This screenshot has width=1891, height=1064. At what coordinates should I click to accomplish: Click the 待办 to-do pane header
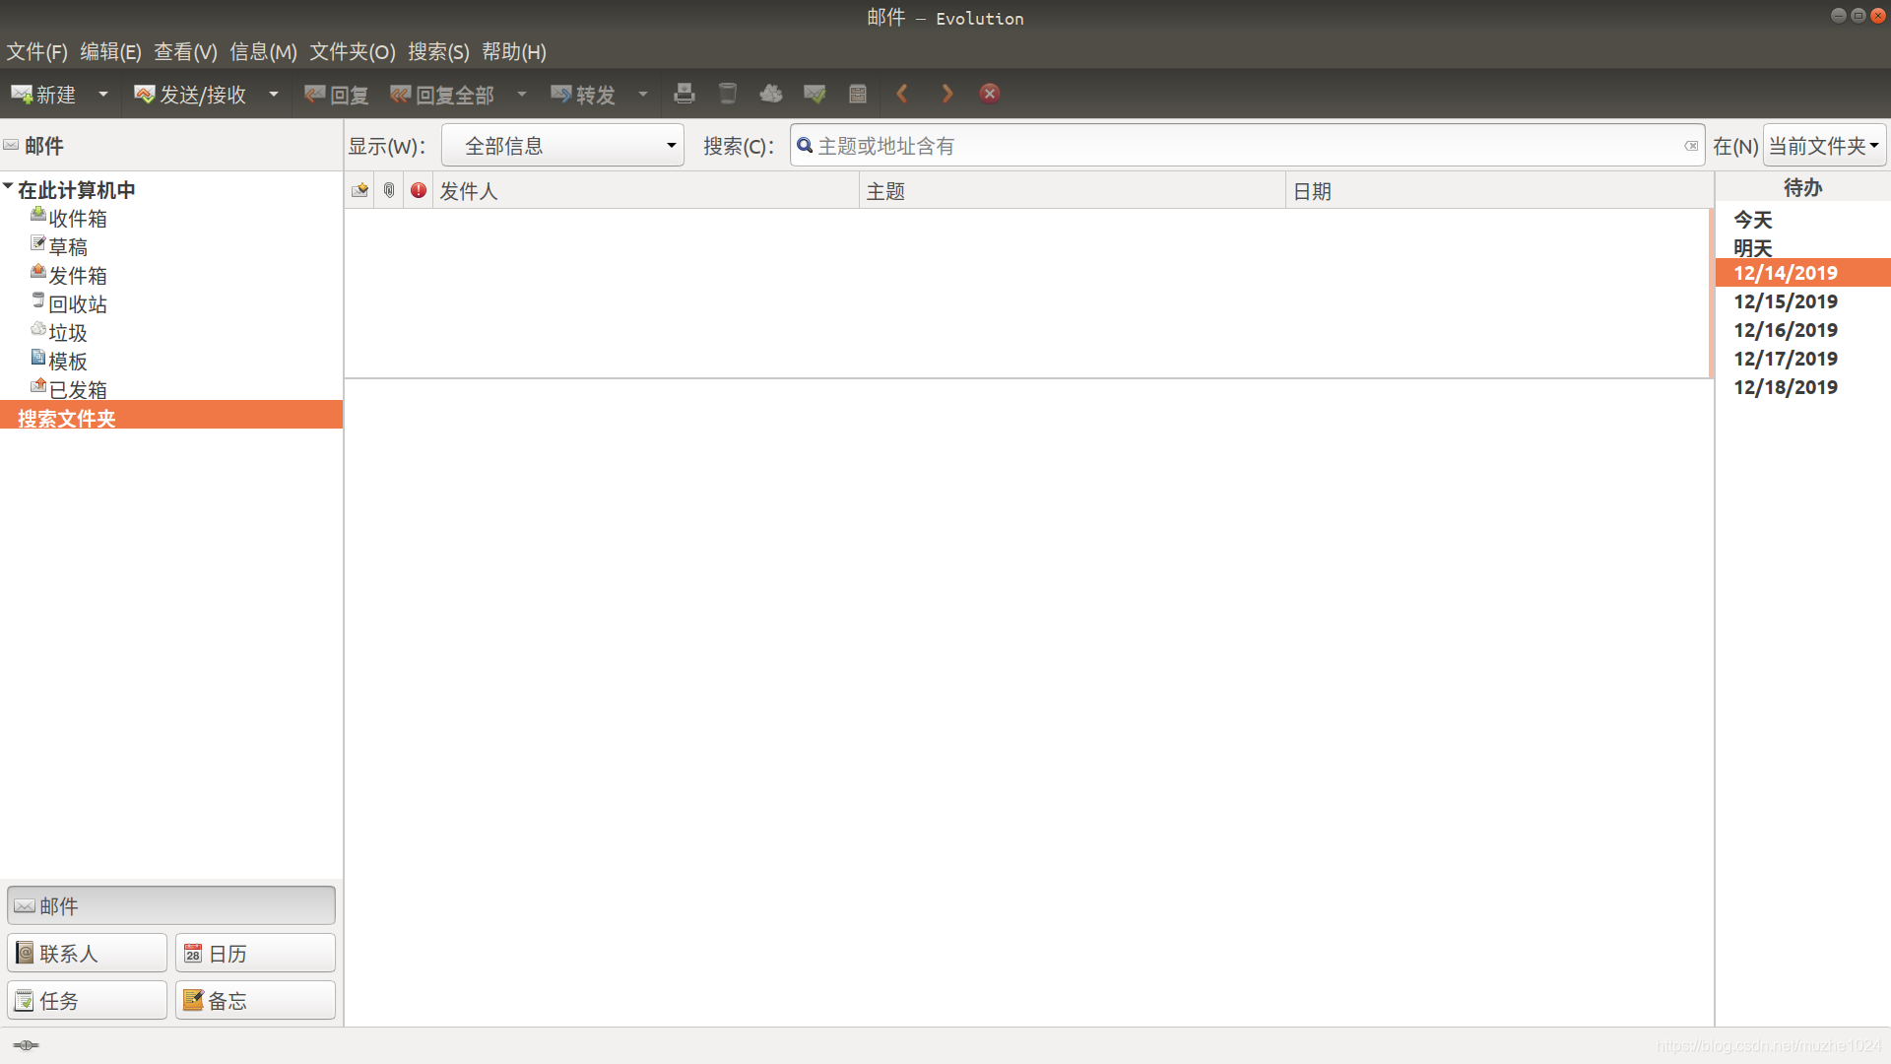coord(1802,187)
